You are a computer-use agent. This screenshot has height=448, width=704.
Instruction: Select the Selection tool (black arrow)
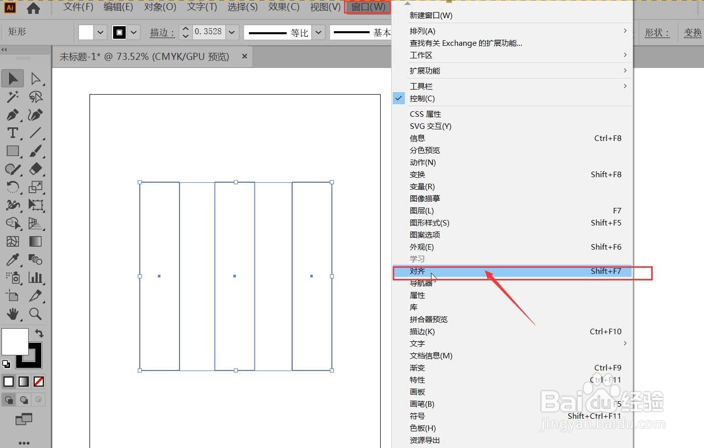(x=13, y=79)
